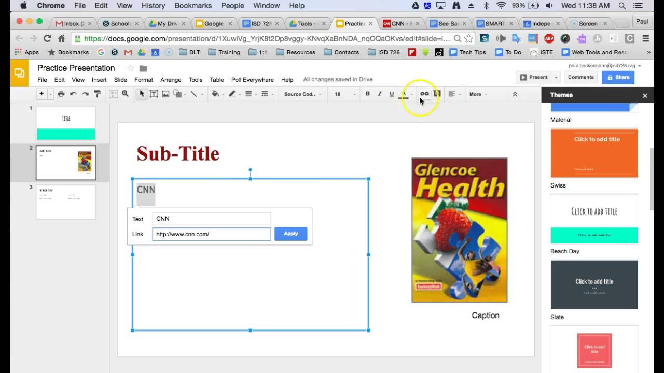Viewport: 664px width, 373px height.
Task: Click the Chrome reload page icon
Action: click(47, 38)
